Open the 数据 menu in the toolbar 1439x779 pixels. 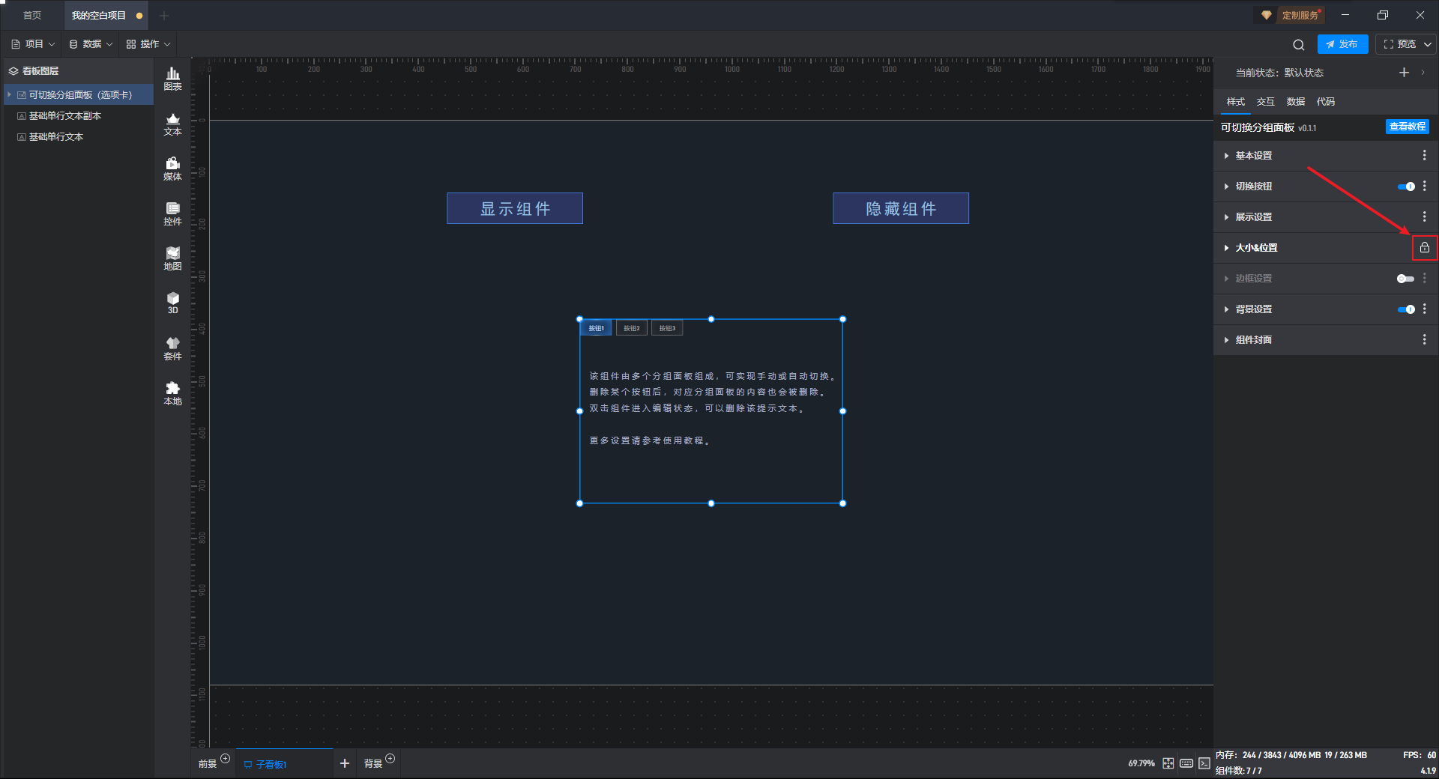point(91,44)
